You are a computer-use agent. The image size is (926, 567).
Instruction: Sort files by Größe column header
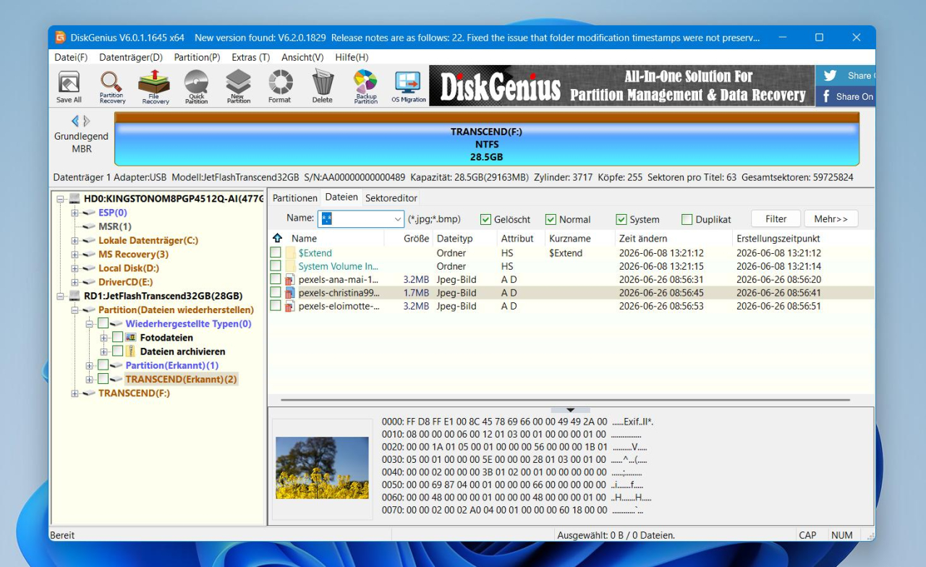[416, 238]
